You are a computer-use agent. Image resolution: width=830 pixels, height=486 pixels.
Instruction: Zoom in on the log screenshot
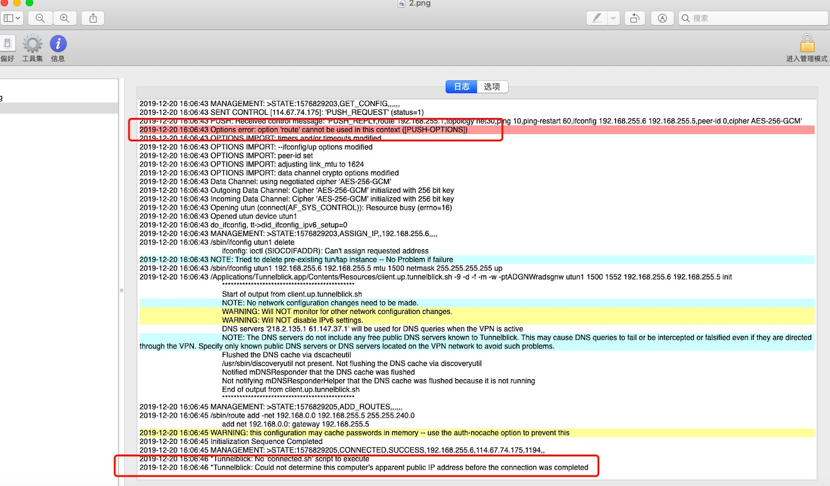coord(65,18)
